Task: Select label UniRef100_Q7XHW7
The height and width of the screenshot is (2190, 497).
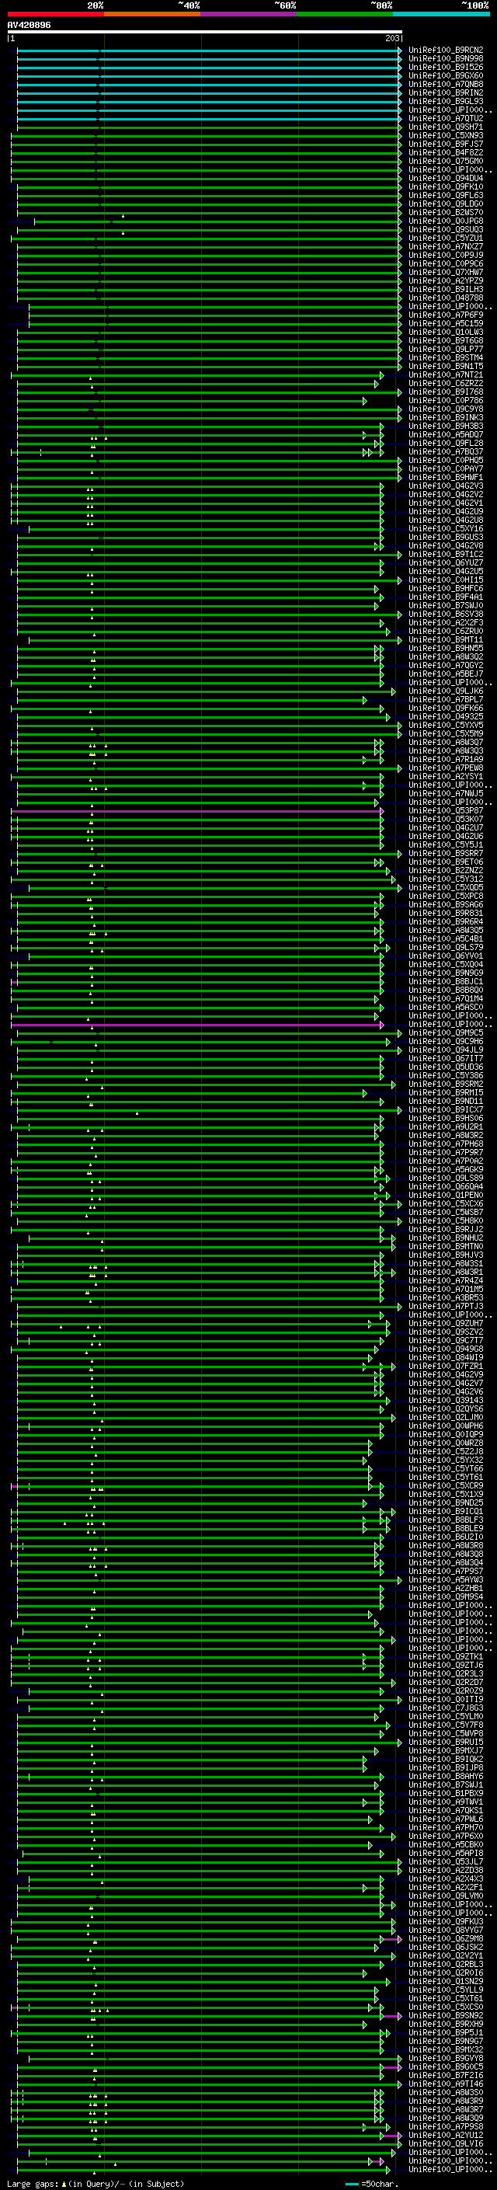Action: tap(446, 273)
